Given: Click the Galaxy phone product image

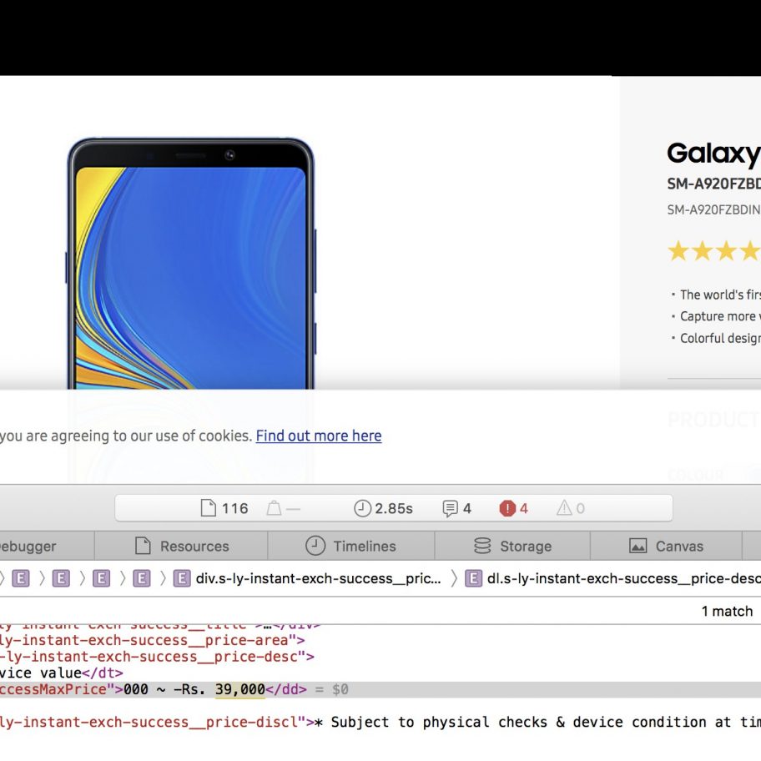Looking at the screenshot, I should point(190,267).
